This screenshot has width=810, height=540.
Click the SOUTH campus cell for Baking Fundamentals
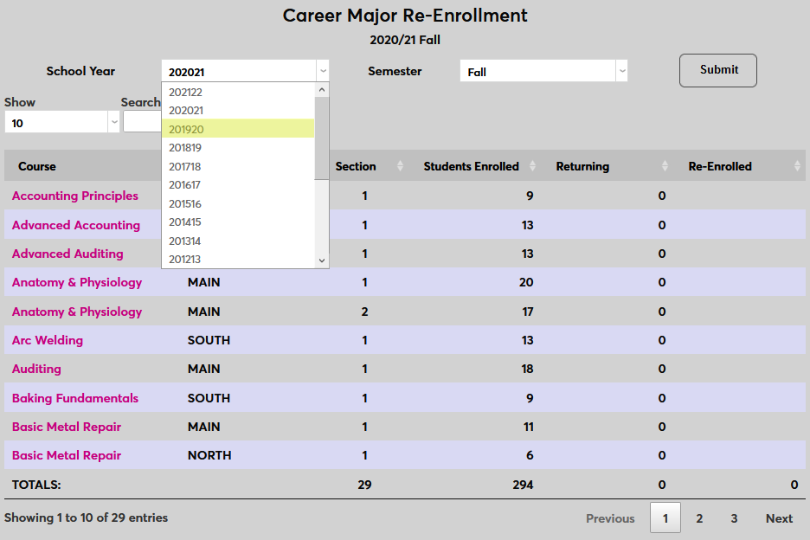(209, 398)
